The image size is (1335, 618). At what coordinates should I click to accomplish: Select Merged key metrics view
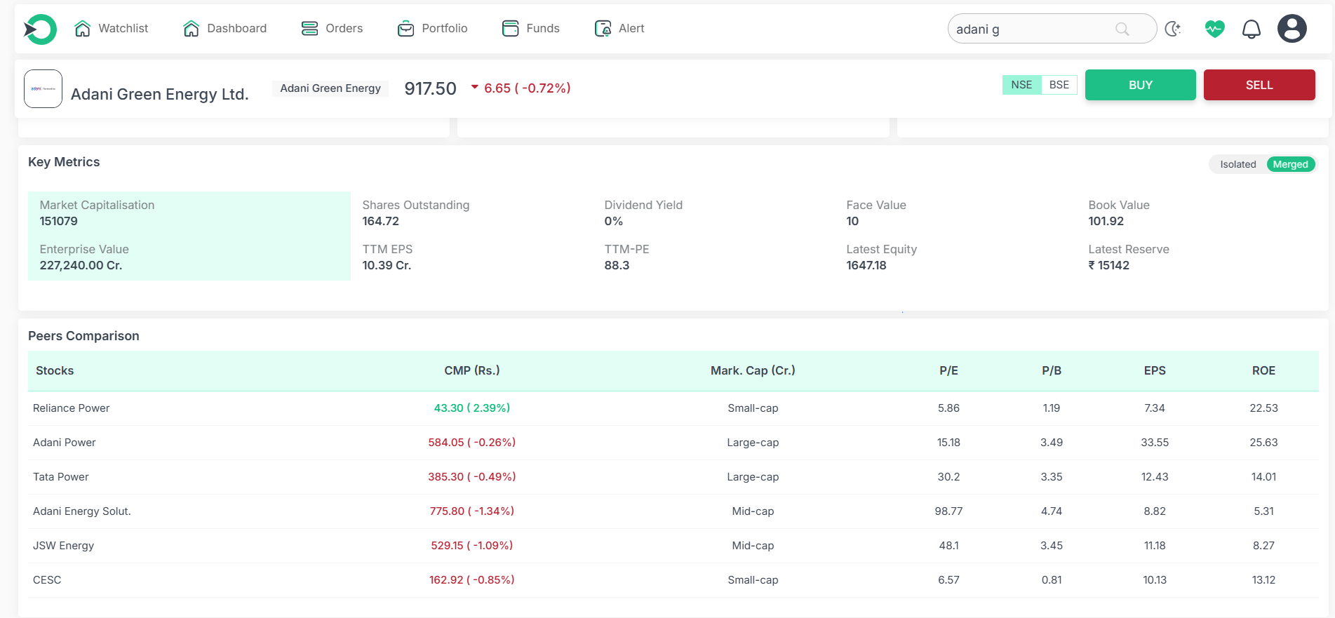(1290, 164)
